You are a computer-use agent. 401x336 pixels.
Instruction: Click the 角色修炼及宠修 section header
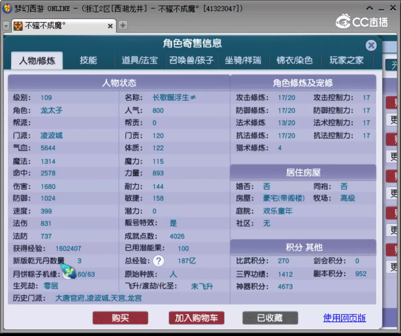303,83
